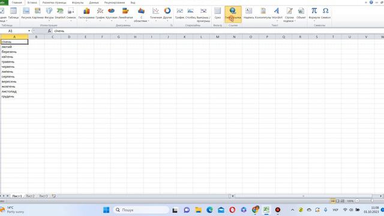Viewport: 384px width, 216px height.
Task: Open the Линейчатая bar chart menu
Action: (x=125, y=14)
